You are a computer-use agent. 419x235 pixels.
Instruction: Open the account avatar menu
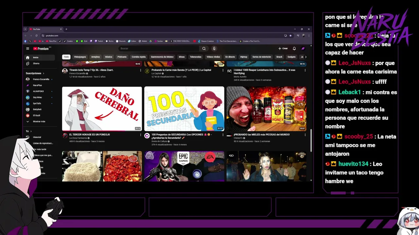tap(303, 49)
